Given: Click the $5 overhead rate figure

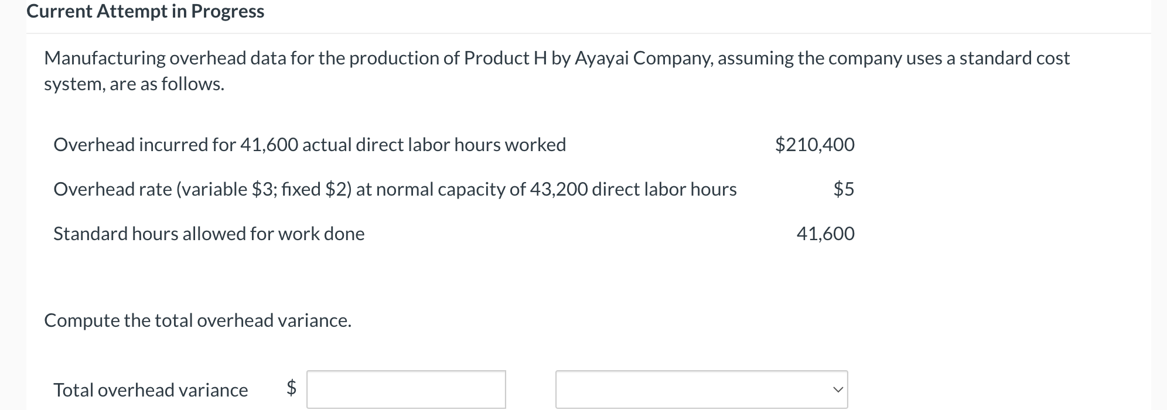Looking at the screenshot, I should [x=844, y=189].
